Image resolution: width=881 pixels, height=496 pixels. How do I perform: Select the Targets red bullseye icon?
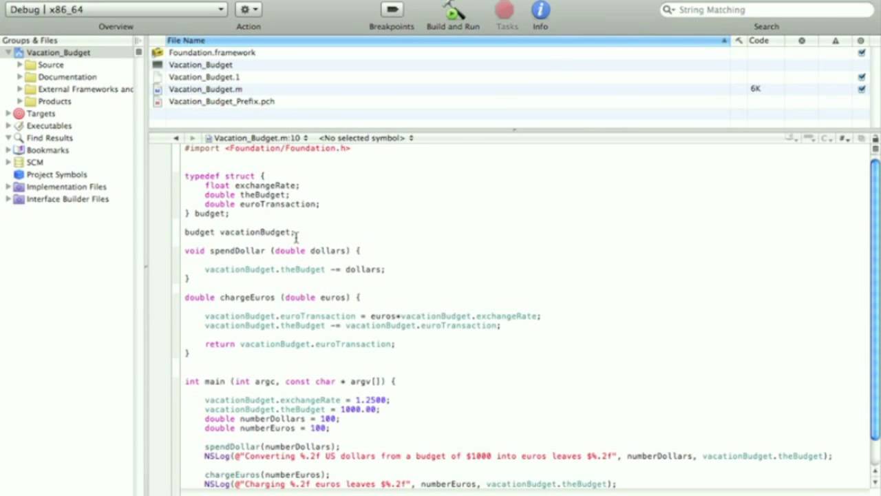(19, 114)
